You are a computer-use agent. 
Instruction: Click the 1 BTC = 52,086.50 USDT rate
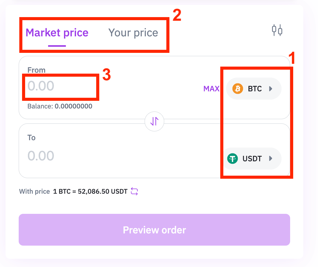(x=90, y=191)
